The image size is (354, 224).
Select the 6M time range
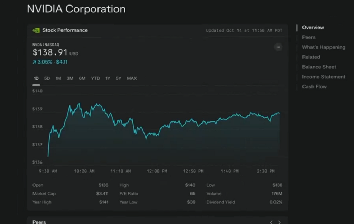[82, 78]
